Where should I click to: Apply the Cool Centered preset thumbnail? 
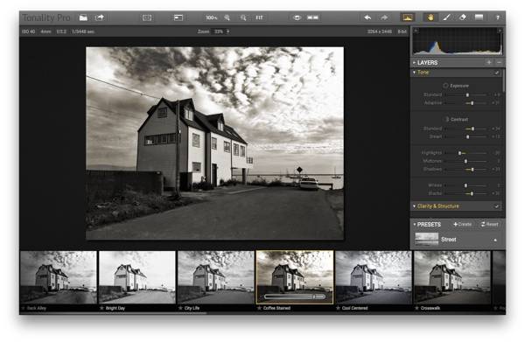[x=374, y=277]
